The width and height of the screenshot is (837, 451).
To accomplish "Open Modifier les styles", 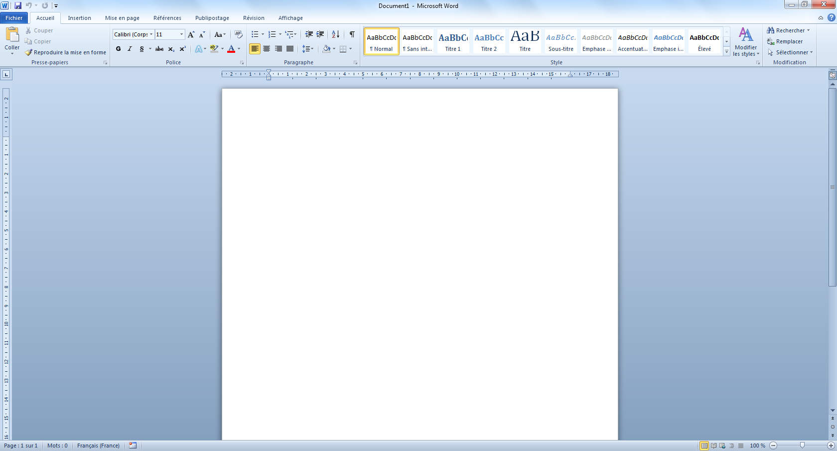I will pos(745,42).
